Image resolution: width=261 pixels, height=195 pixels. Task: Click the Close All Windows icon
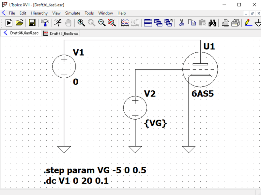pos(169,23)
